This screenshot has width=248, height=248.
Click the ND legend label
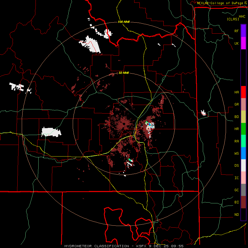[x=236, y=215]
